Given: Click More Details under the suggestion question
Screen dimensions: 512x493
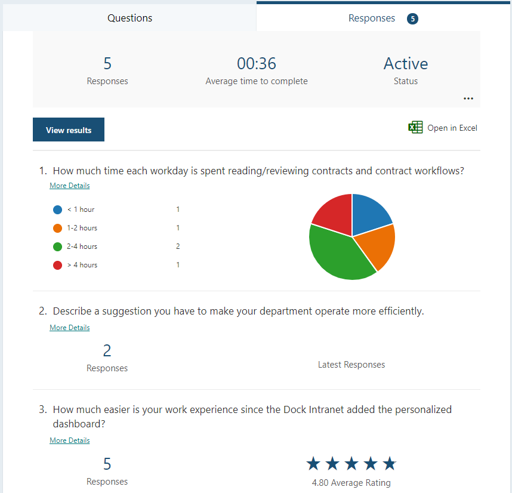Looking at the screenshot, I should (x=69, y=327).
